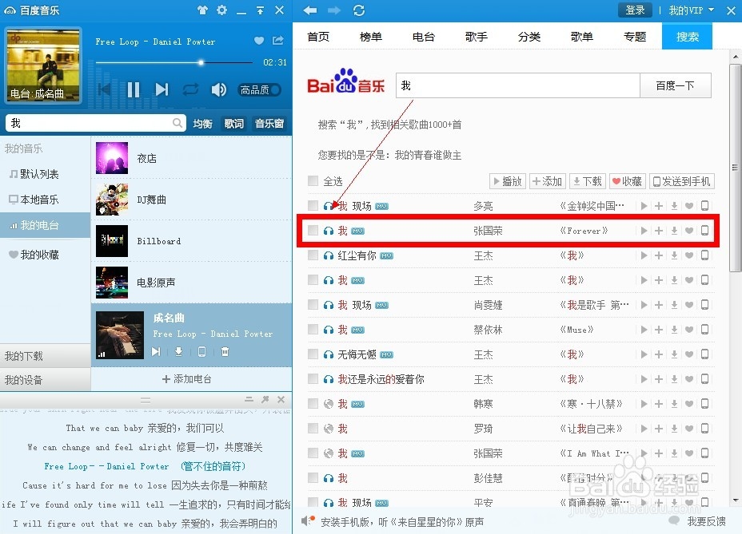Send 成名曲 station song to phone
Viewport: 742px width, 534px height.
[x=201, y=351]
